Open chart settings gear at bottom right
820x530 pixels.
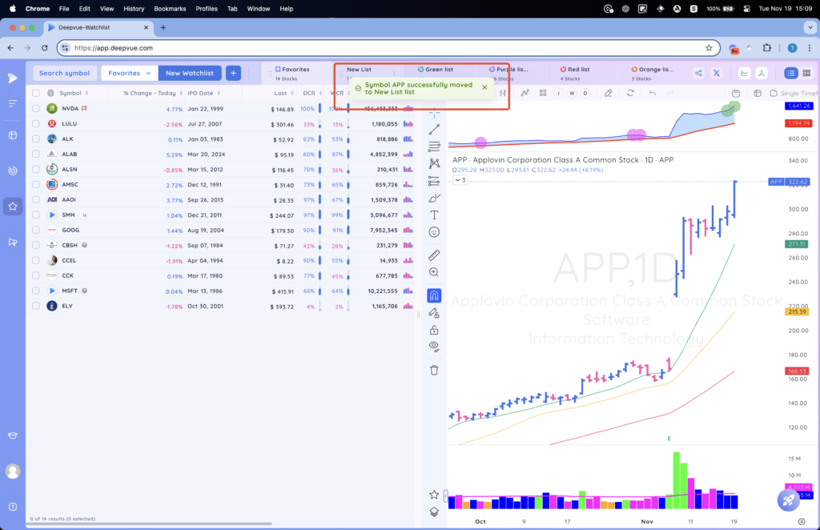click(x=802, y=521)
